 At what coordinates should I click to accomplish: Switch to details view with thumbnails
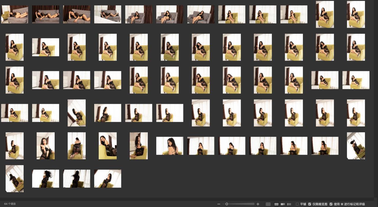(283, 204)
